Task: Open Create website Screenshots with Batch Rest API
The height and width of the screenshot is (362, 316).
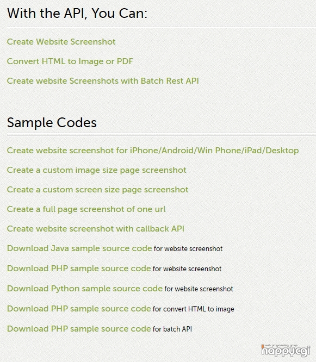Action: click(x=103, y=81)
